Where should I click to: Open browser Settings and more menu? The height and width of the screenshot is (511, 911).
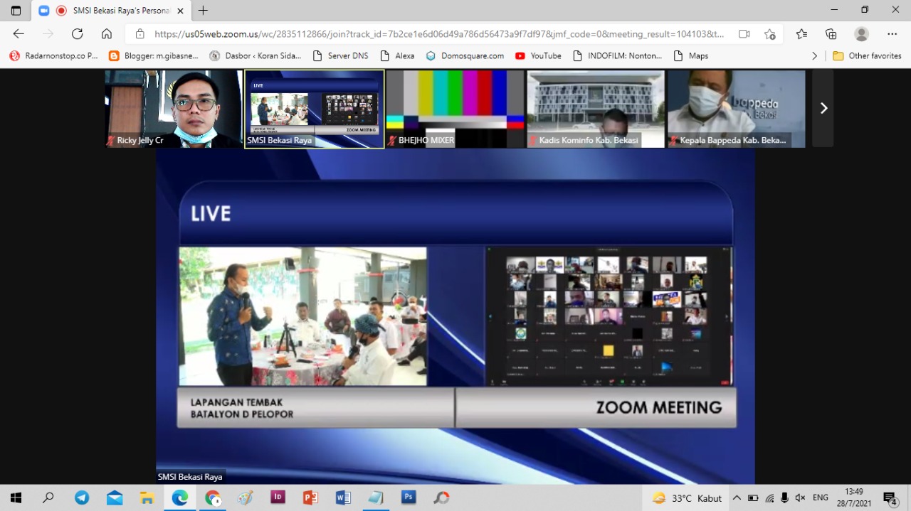[892, 34]
